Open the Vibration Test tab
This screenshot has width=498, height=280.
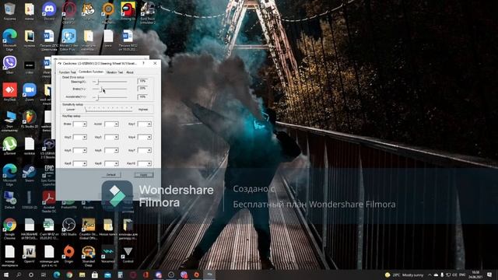(114, 72)
